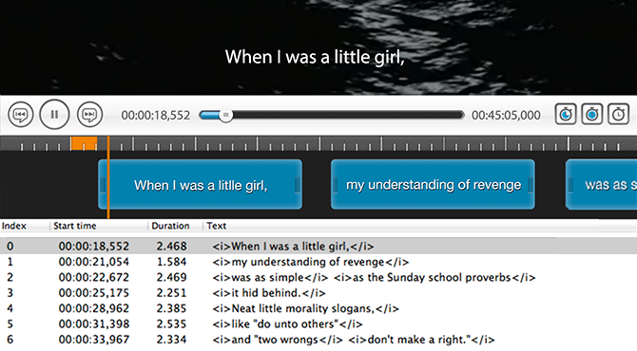The width and height of the screenshot is (637, 351).
Task: Click the middle stopwatch timing icon
Action: click(592, 114)
